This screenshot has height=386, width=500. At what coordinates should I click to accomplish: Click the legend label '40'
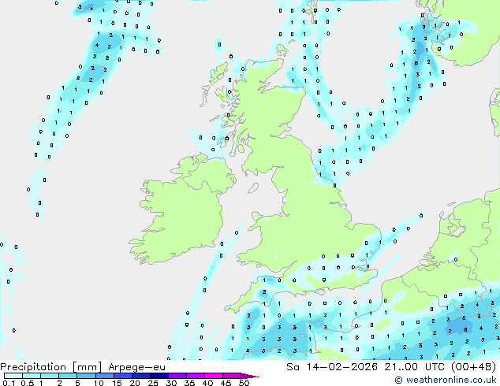(x=207, y=383)
